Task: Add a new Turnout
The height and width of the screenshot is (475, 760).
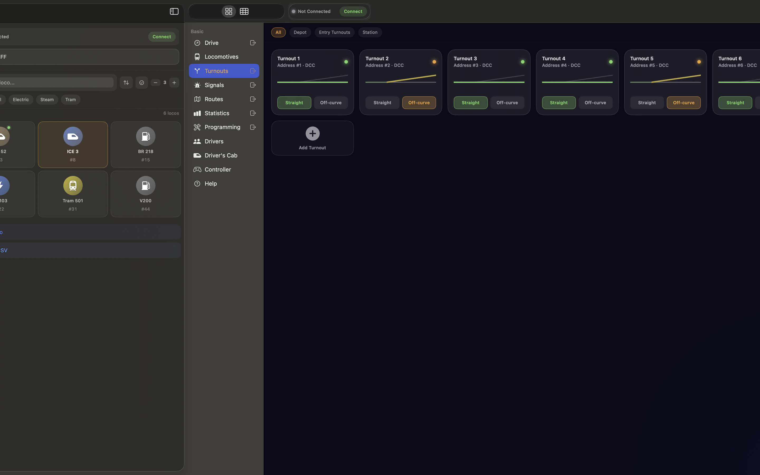Action: point(312,138)
